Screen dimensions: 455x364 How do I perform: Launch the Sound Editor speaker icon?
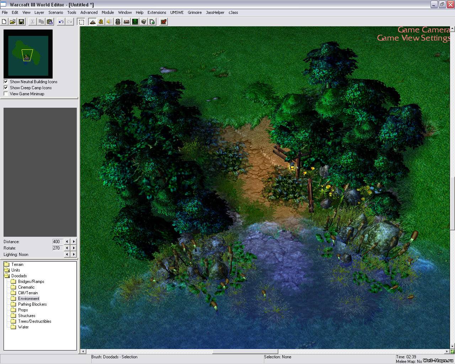coord(109,22)
